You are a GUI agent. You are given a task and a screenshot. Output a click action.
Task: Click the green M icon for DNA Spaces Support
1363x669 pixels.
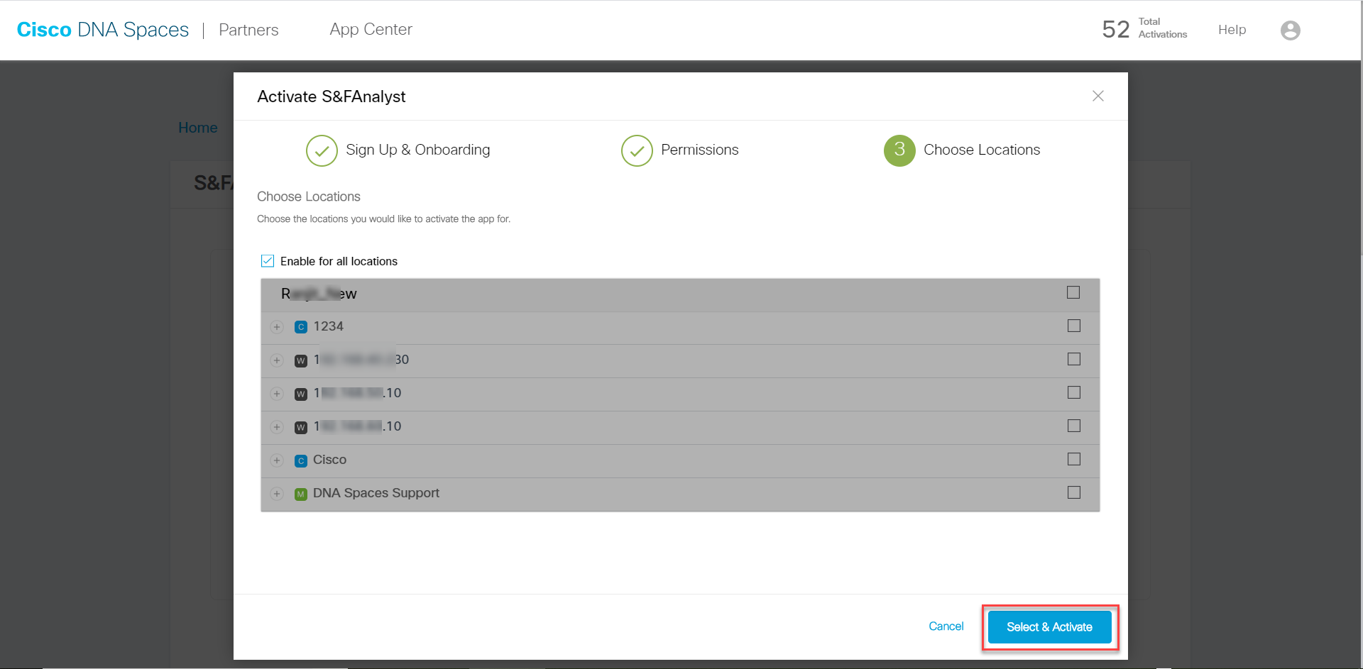click(x=301, y=494)
